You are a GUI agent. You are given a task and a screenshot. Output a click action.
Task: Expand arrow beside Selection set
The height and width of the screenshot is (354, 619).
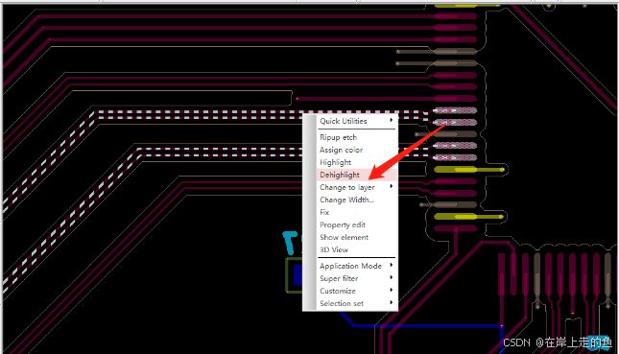[x=392, y=303]
